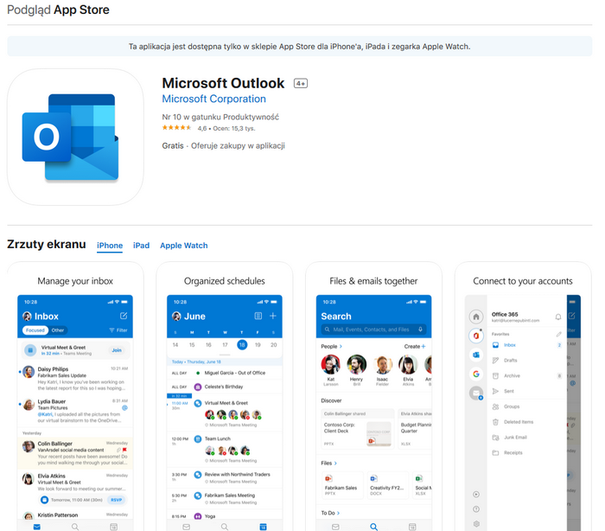Click the Inbox profile avatar
The height and width of the screenshot is (531, 605).
(27, 317)
